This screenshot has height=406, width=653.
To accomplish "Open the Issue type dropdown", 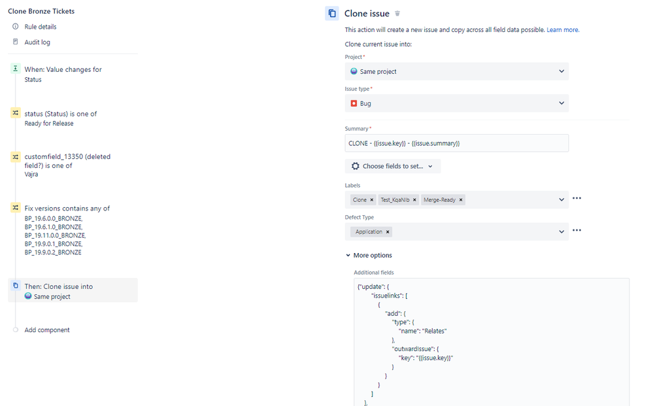I will (456, 103).
